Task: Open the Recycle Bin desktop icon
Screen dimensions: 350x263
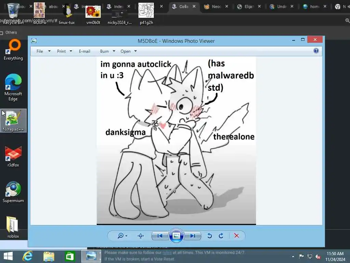Action: pos(13,13)
